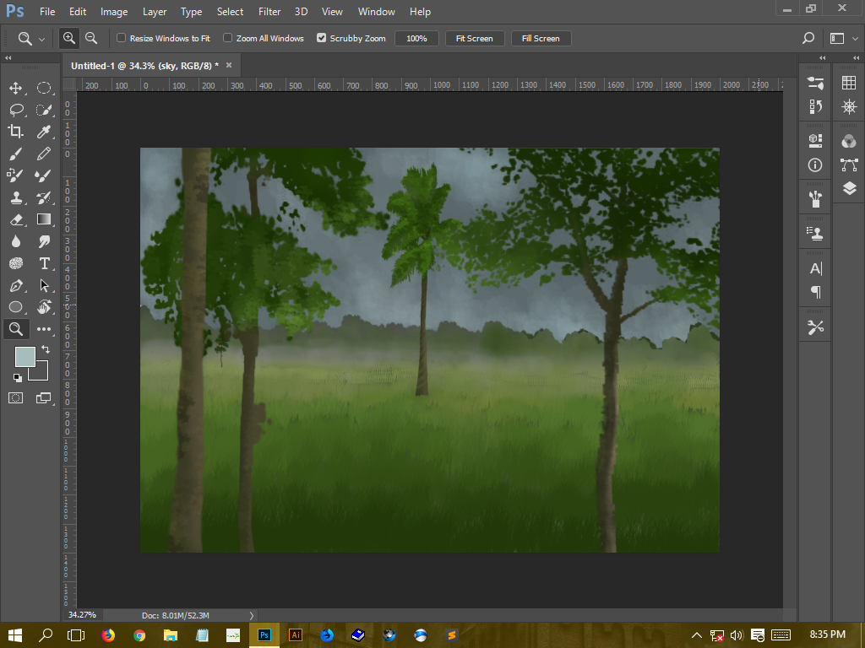The width and height of the screenshot is (865, 648).
Task: Select the Brush tool
Action: click(15, 154)
